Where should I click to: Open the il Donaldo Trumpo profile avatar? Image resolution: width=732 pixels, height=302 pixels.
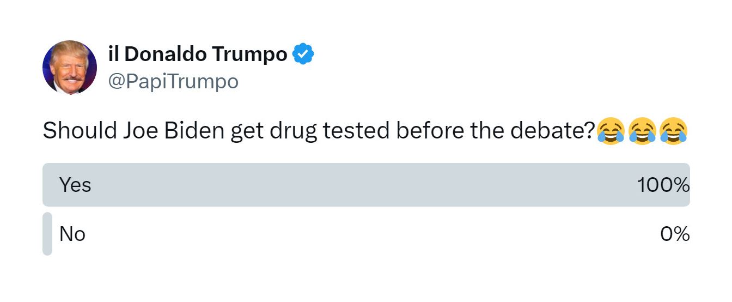click(x=70, y=67)
